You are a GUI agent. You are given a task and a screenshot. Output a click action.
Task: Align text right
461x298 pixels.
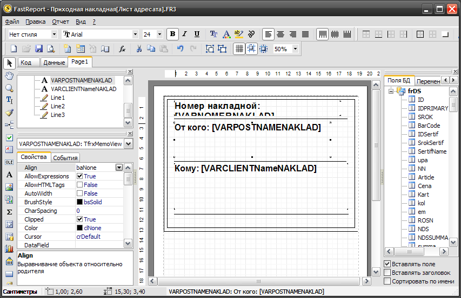coord(293,34)
